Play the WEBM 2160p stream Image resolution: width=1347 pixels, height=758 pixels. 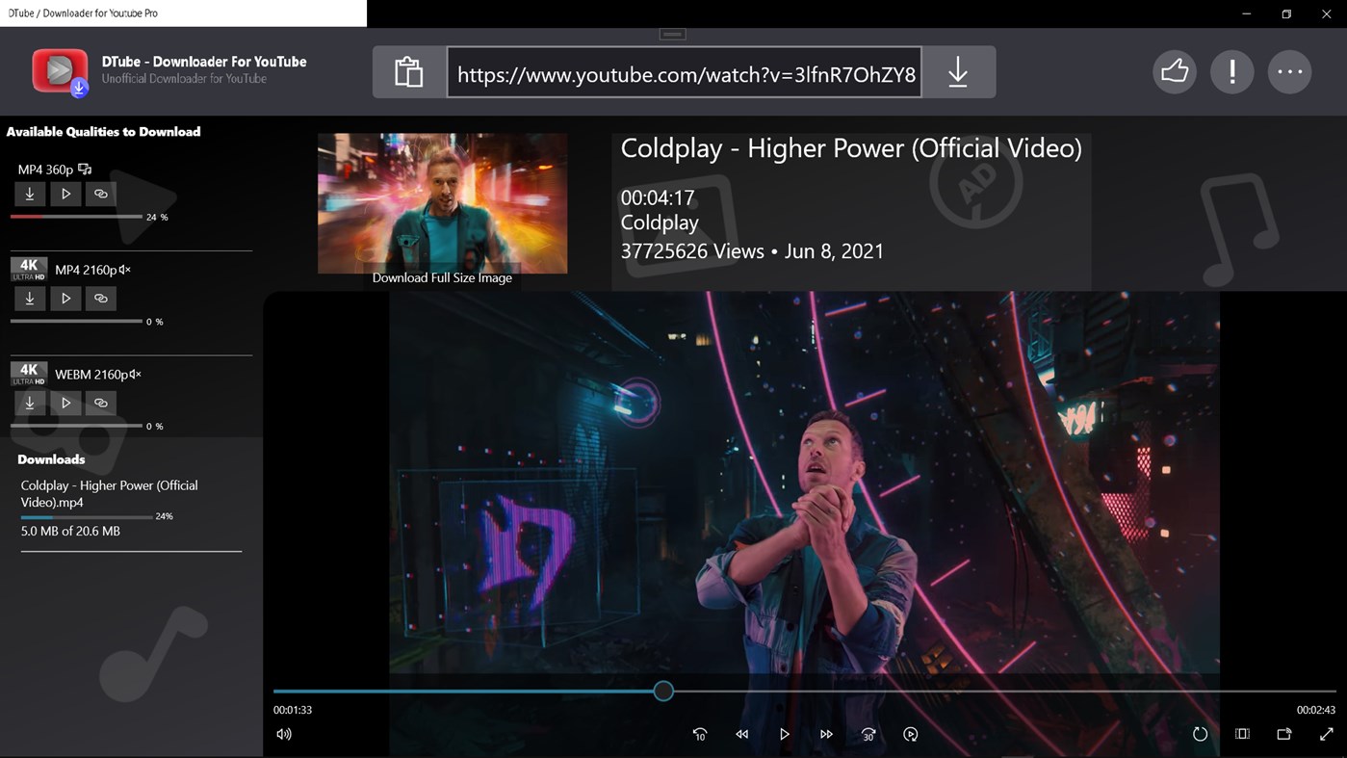point(65,403)
